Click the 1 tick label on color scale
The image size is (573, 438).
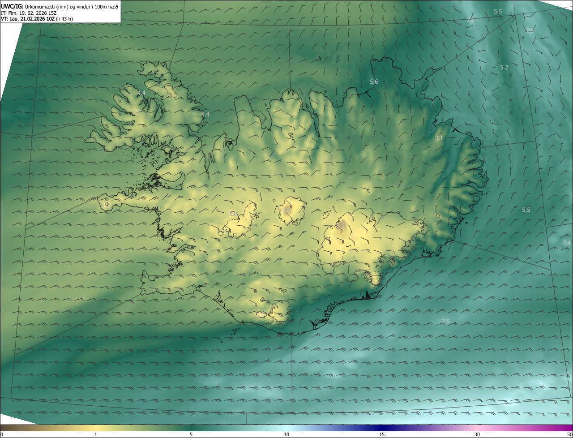pos(96,434)
